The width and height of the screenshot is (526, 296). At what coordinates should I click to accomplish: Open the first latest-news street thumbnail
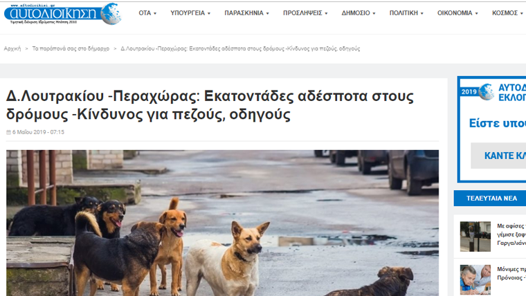(x=475, y=237)
